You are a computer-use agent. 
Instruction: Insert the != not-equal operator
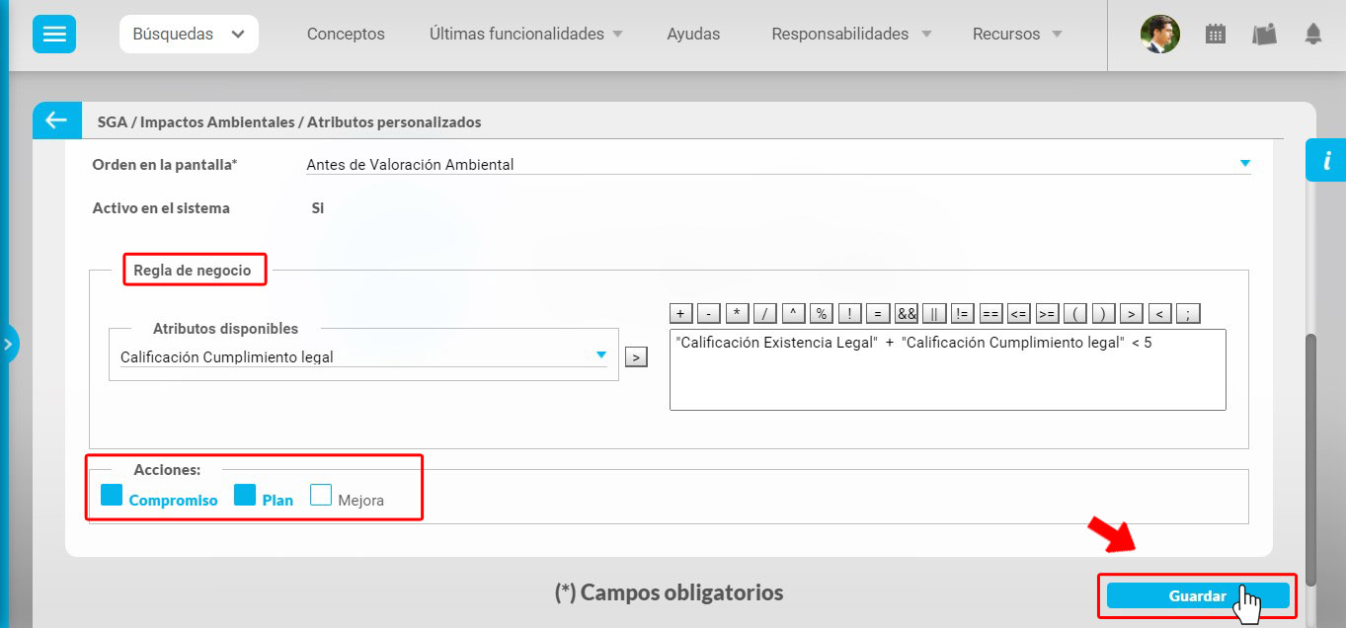(x=963, y=313)
